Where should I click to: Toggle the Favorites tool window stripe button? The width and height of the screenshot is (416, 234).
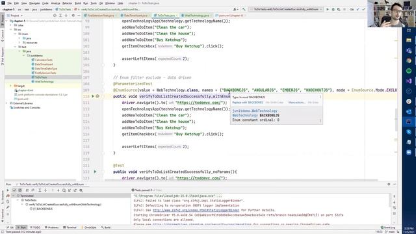point(3,215)
